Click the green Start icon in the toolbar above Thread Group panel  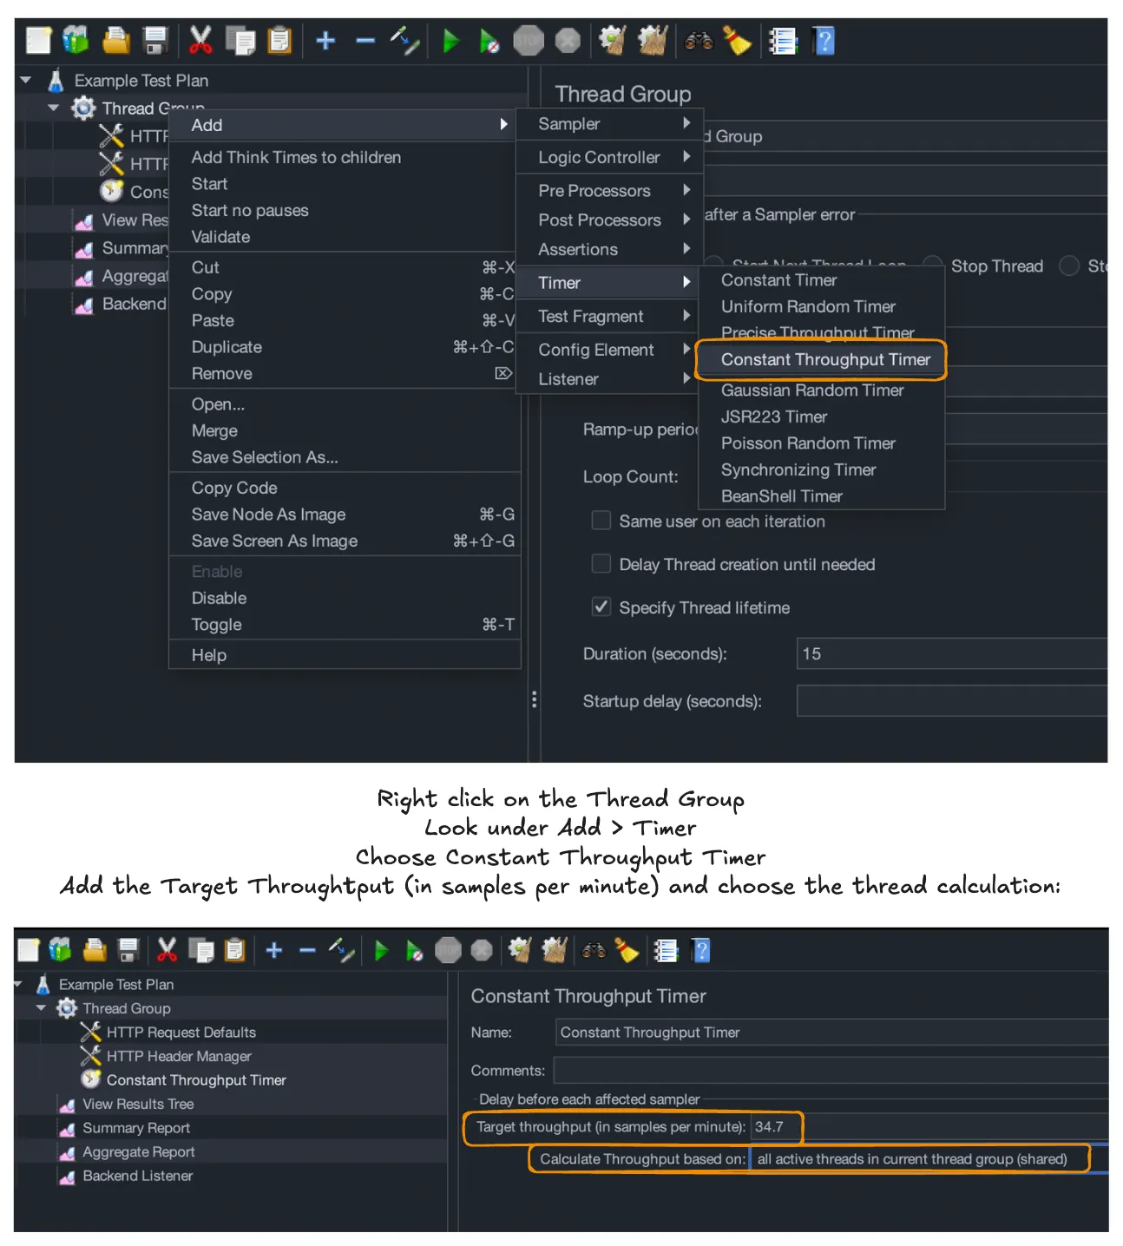[x=450, y=41]
